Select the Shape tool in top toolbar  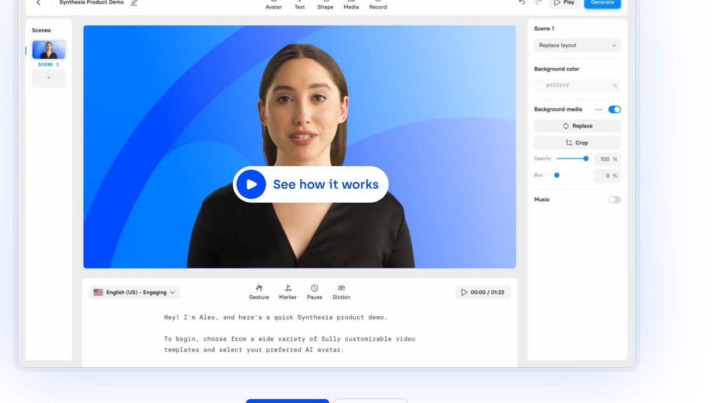click(325, 6)
